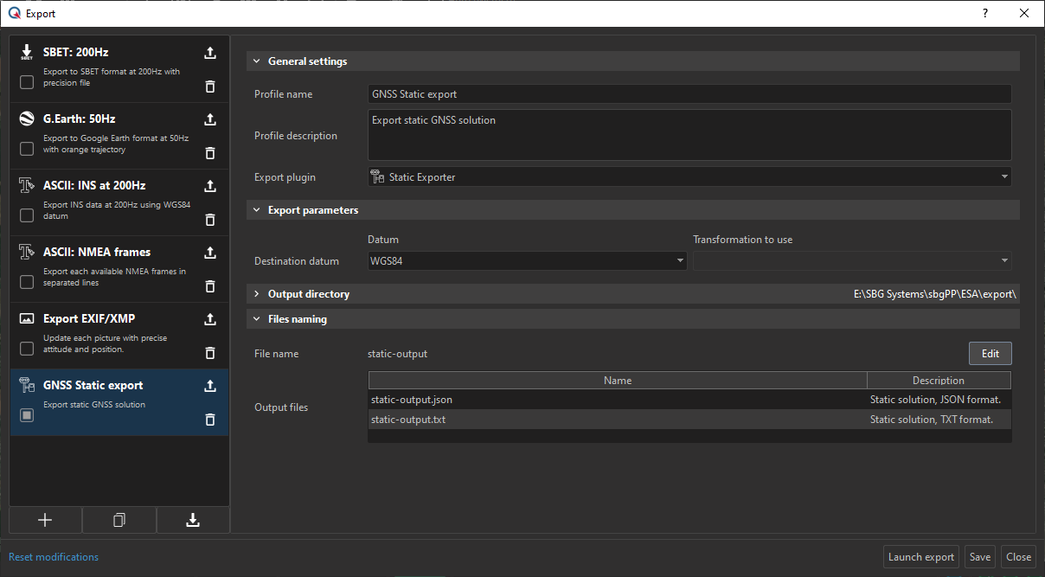This screenshot has height=577, width=1045.
Task: Collapse the Files naming section
Action: coord(257,319)
